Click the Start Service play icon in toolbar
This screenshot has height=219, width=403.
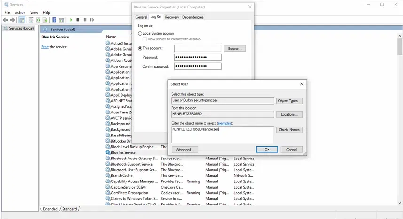71,20
